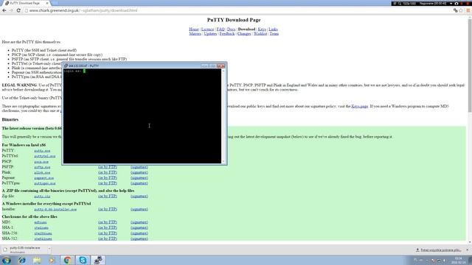Switch to Chrome in the taskbar
Image resolution: width=472 pixels, height=265 pixels.
pyautogui.click(x=67, y=260)
